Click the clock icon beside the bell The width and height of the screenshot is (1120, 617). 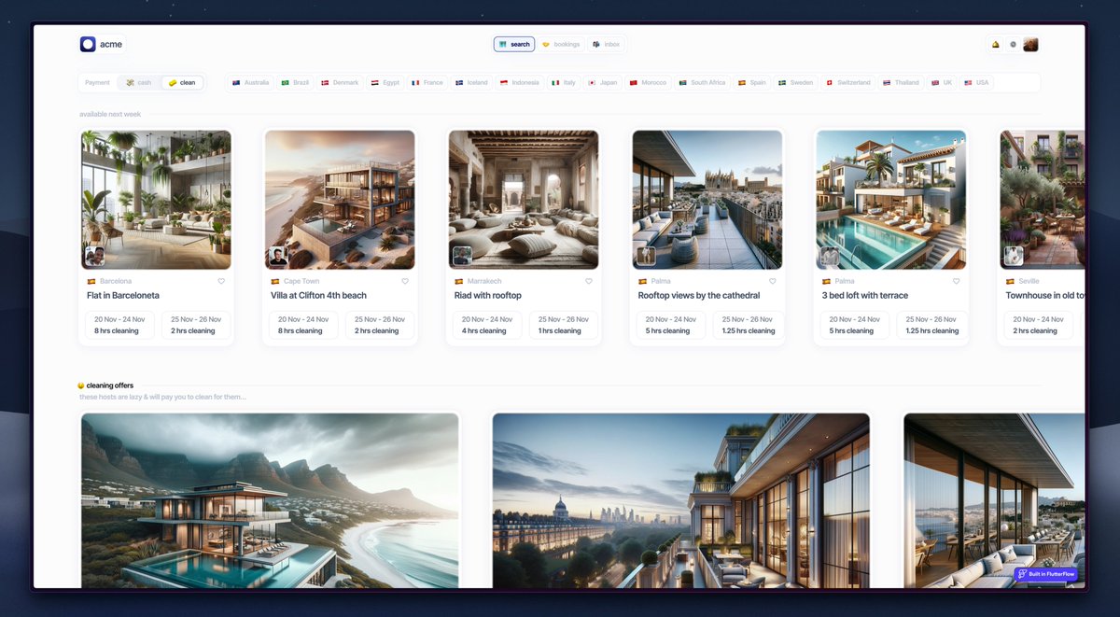1013,44
